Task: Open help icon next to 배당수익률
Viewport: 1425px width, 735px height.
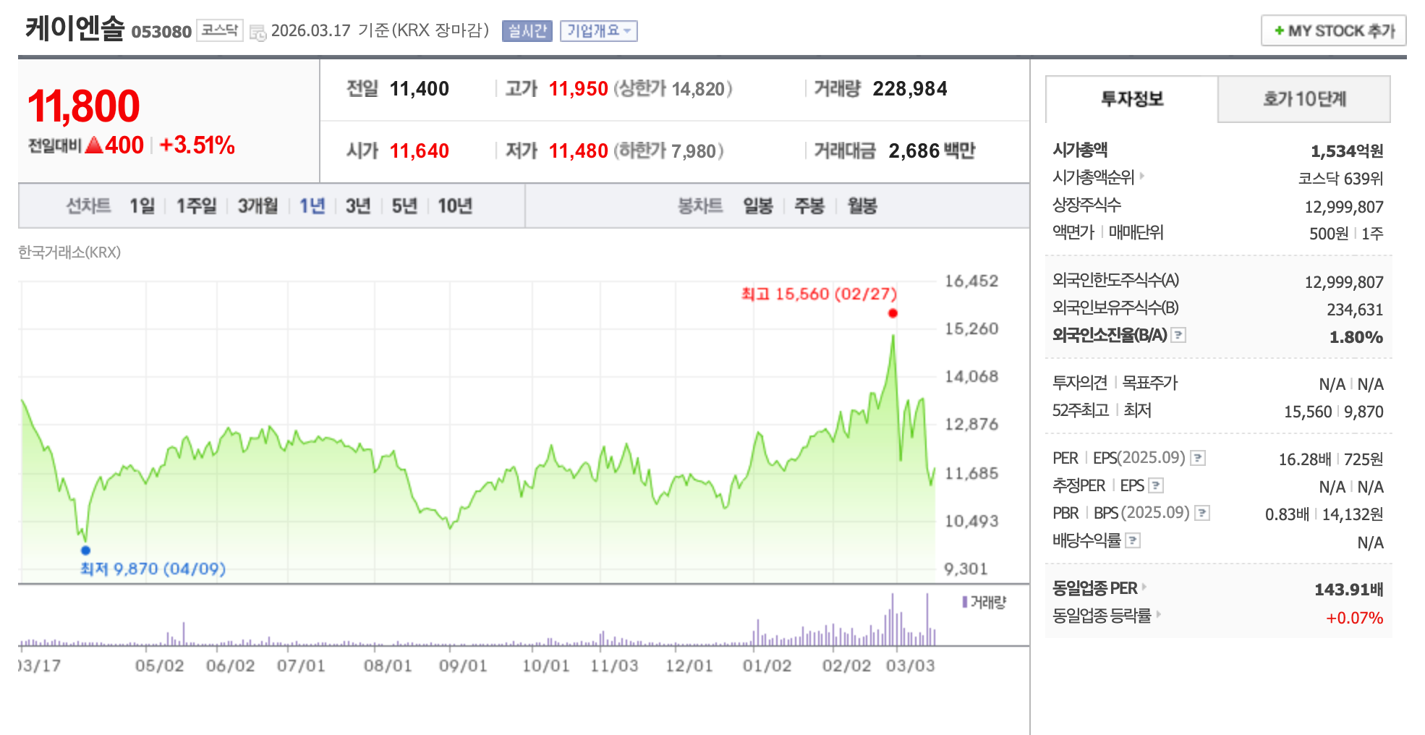Action: tap(1133, 540)
